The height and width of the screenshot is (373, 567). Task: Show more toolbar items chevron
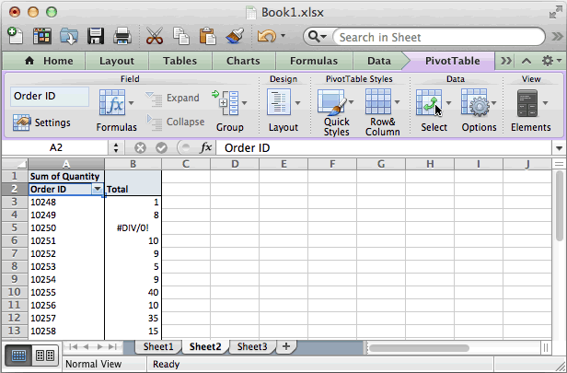(558, 36)
